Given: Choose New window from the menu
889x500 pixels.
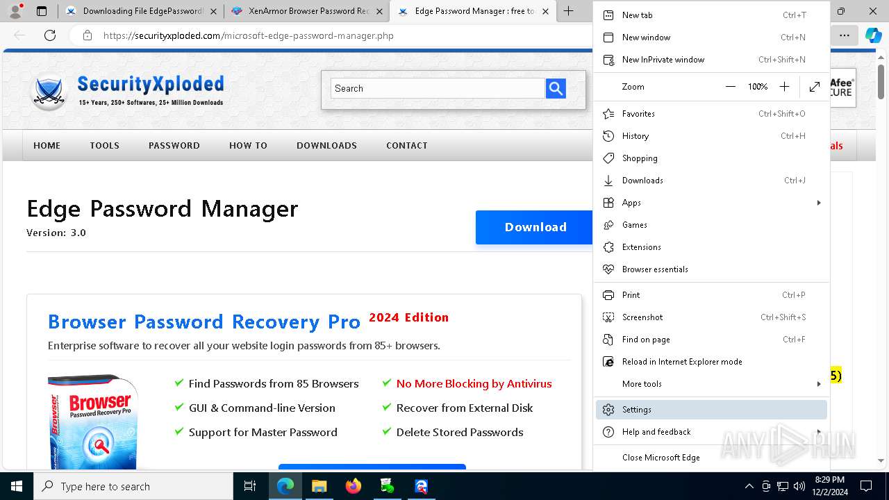Looking at the screenshot, I should 711,37.
